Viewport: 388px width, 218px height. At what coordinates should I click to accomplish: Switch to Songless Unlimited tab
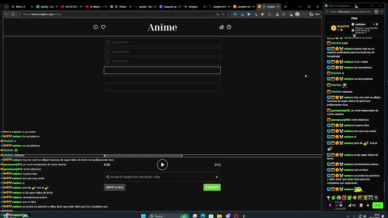coord(244,7)
